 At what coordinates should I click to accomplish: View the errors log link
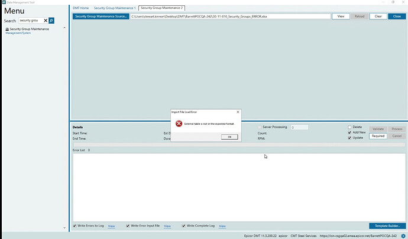(111, 226)
